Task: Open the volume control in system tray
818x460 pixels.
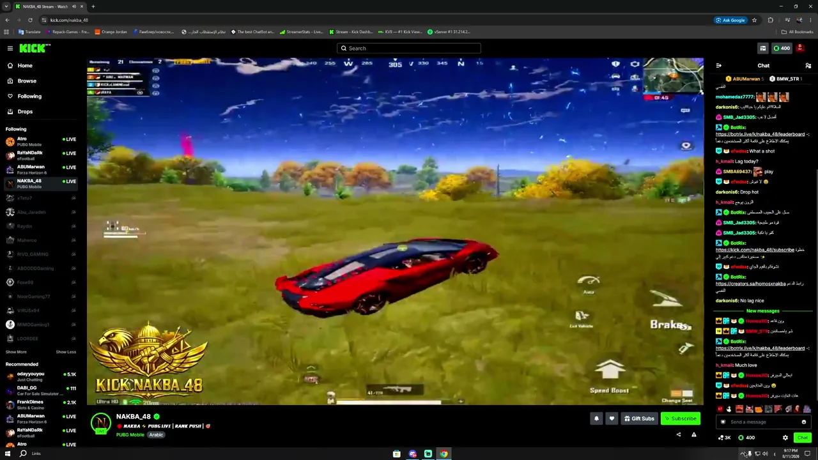Action: point(765,454)
